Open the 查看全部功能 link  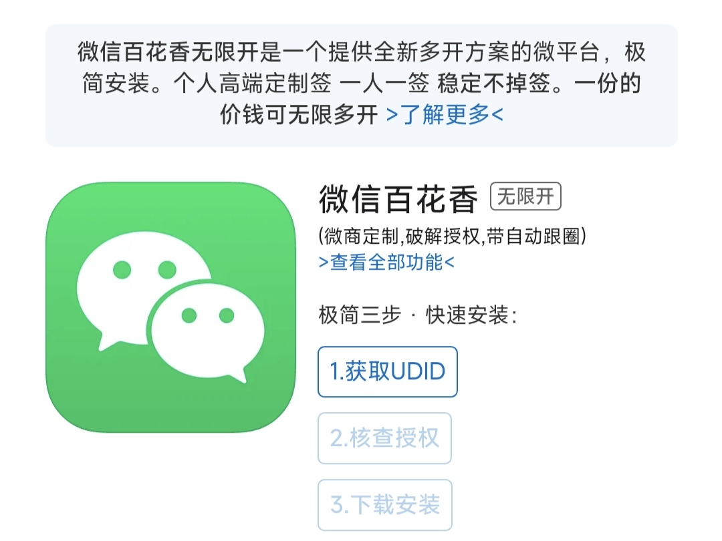(x=386, y=262)
